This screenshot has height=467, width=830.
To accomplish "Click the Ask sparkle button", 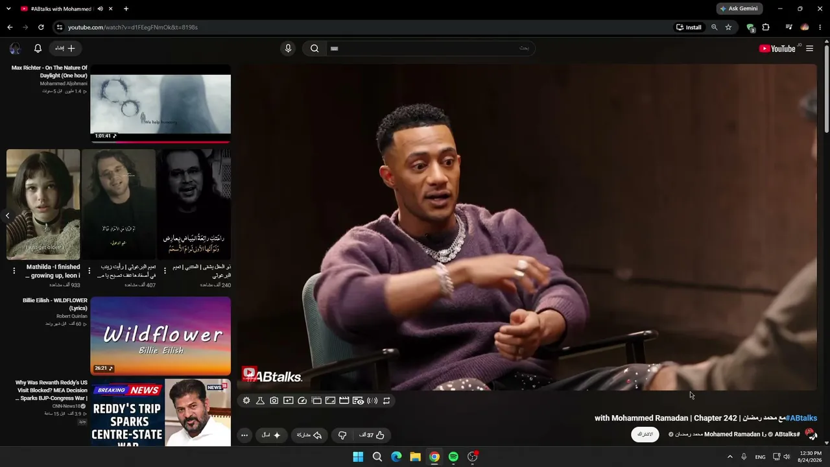I will [271, 435].
